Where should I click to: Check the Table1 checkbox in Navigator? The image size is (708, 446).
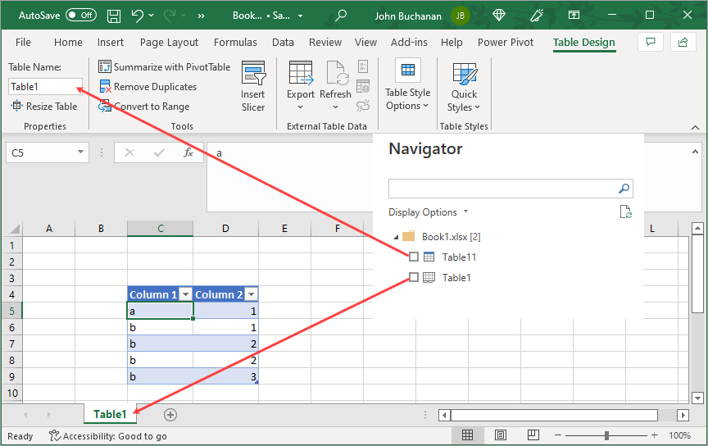click(414, 276)
